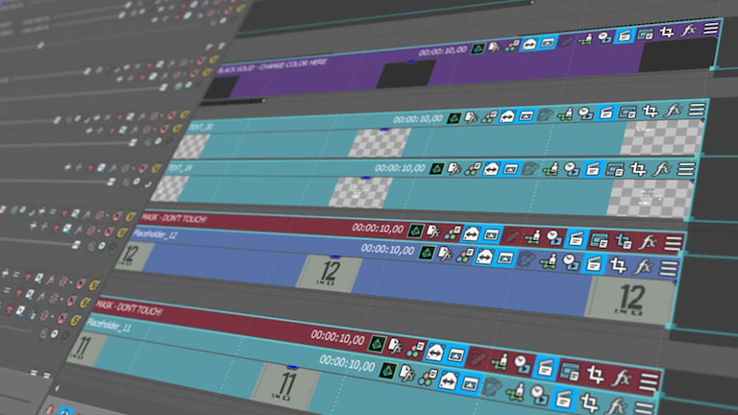Toggle the blue picture frame button on top teal event
Screen dimensions: 738x415
(527, 116)
